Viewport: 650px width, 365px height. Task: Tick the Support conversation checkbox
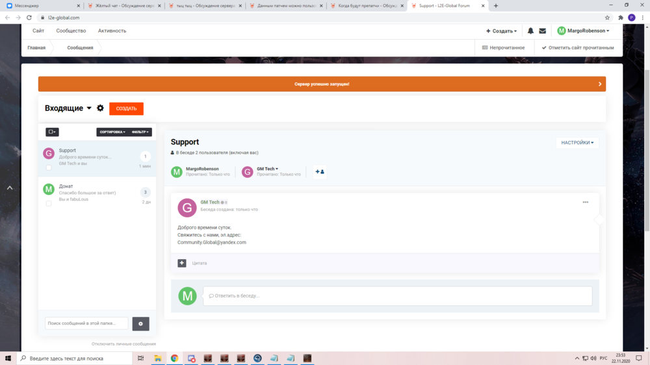49,168
